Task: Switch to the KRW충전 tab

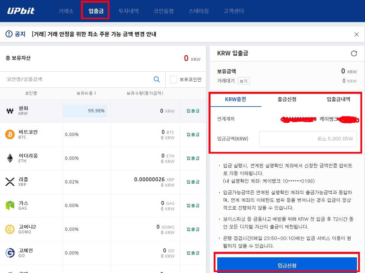Action: coord(235,100)
